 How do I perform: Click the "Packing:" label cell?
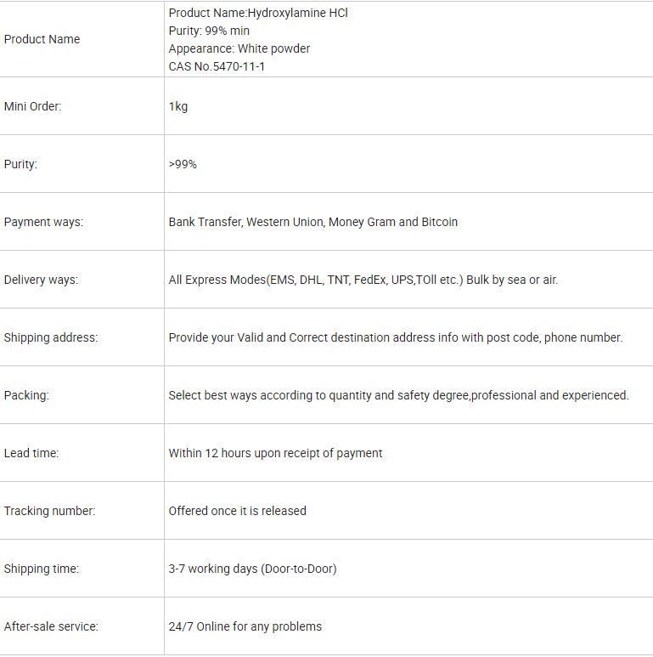(x=26, y=395)
